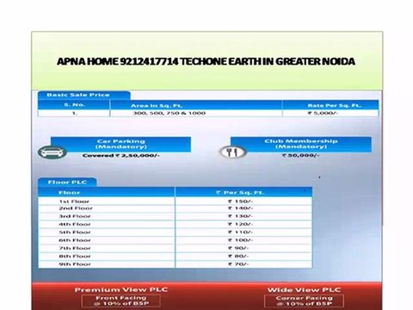Image resolution: width=413 pixels, height=310 pixels.
Task: Click the 2nd Floor row label
Action: coord(76,208)
